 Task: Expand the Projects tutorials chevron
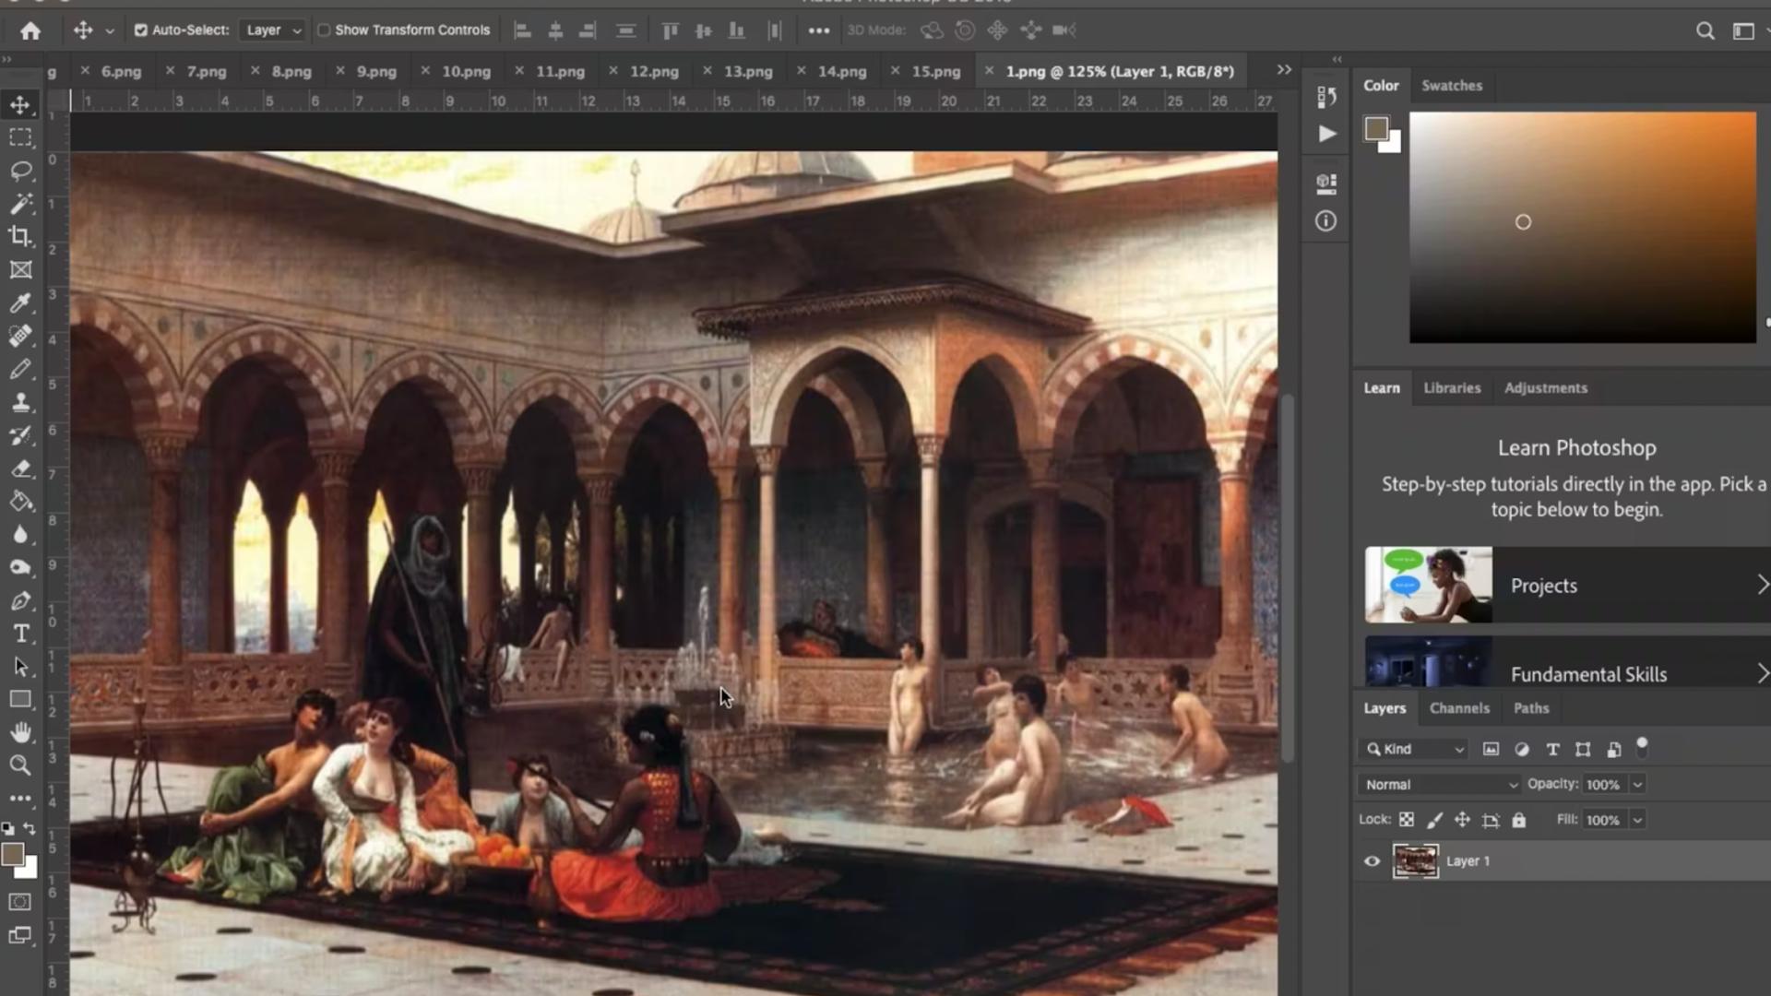(x=1763, y=585)
